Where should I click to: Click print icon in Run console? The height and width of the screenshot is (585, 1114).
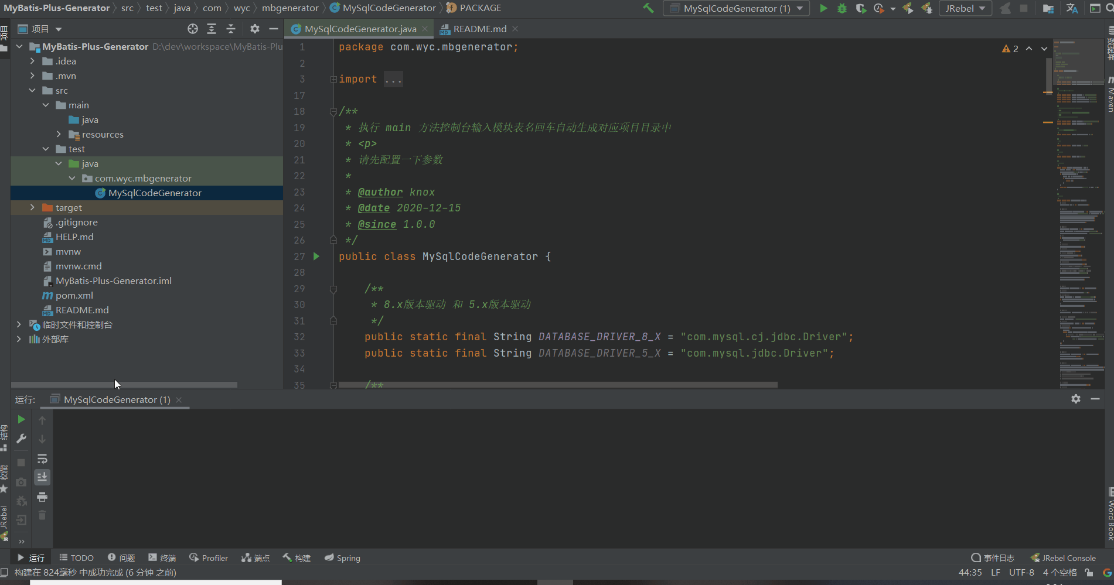click(x=42, y=497)
